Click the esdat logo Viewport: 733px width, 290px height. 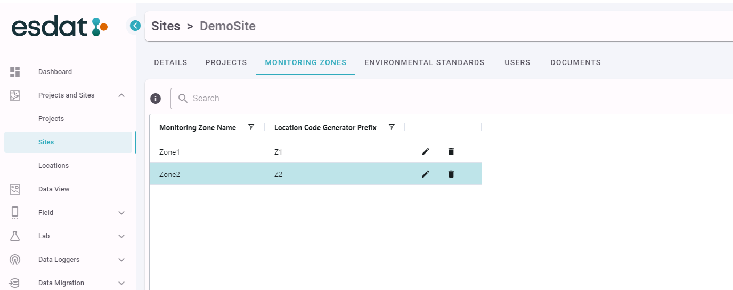click(x=60, y=27)
